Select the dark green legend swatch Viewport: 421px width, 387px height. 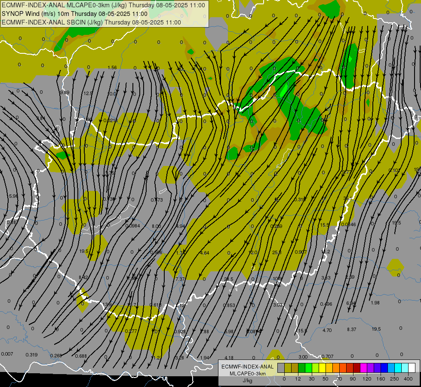[x=302, y=368]
